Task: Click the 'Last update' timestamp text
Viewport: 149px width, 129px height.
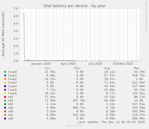Action: (x=112, y=122)
